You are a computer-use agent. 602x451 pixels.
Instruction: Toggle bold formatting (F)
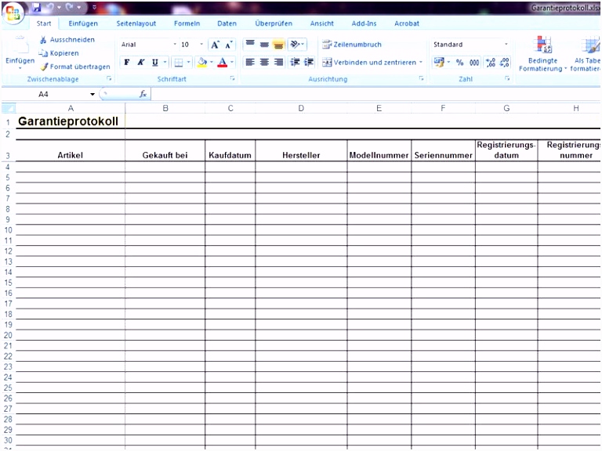(127, 62)
